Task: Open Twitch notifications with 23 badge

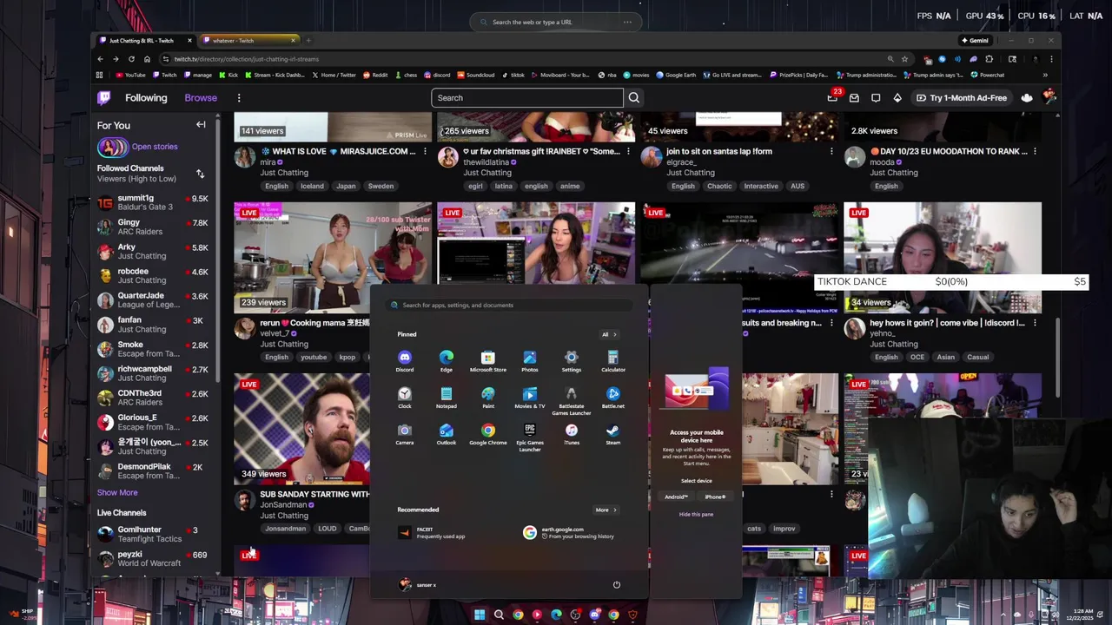Action: 833,97
